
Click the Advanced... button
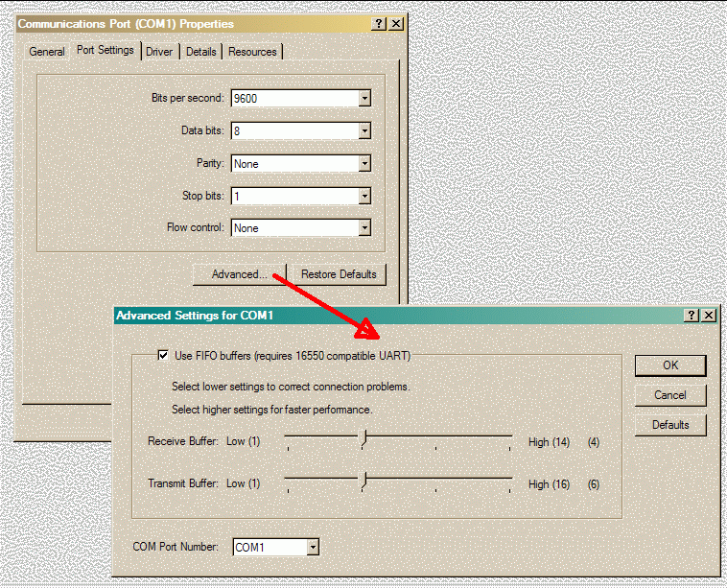point(239,274)
